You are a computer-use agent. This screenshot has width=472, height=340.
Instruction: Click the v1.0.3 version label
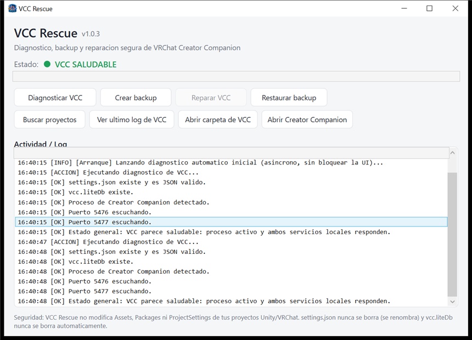point(91,33)
